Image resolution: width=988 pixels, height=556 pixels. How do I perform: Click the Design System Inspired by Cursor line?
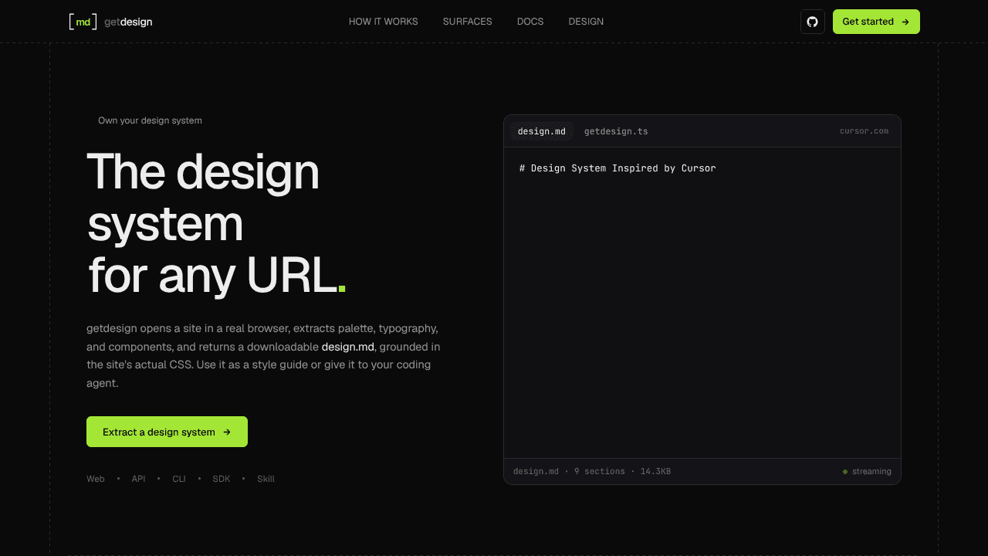click(x=617, y=168)
